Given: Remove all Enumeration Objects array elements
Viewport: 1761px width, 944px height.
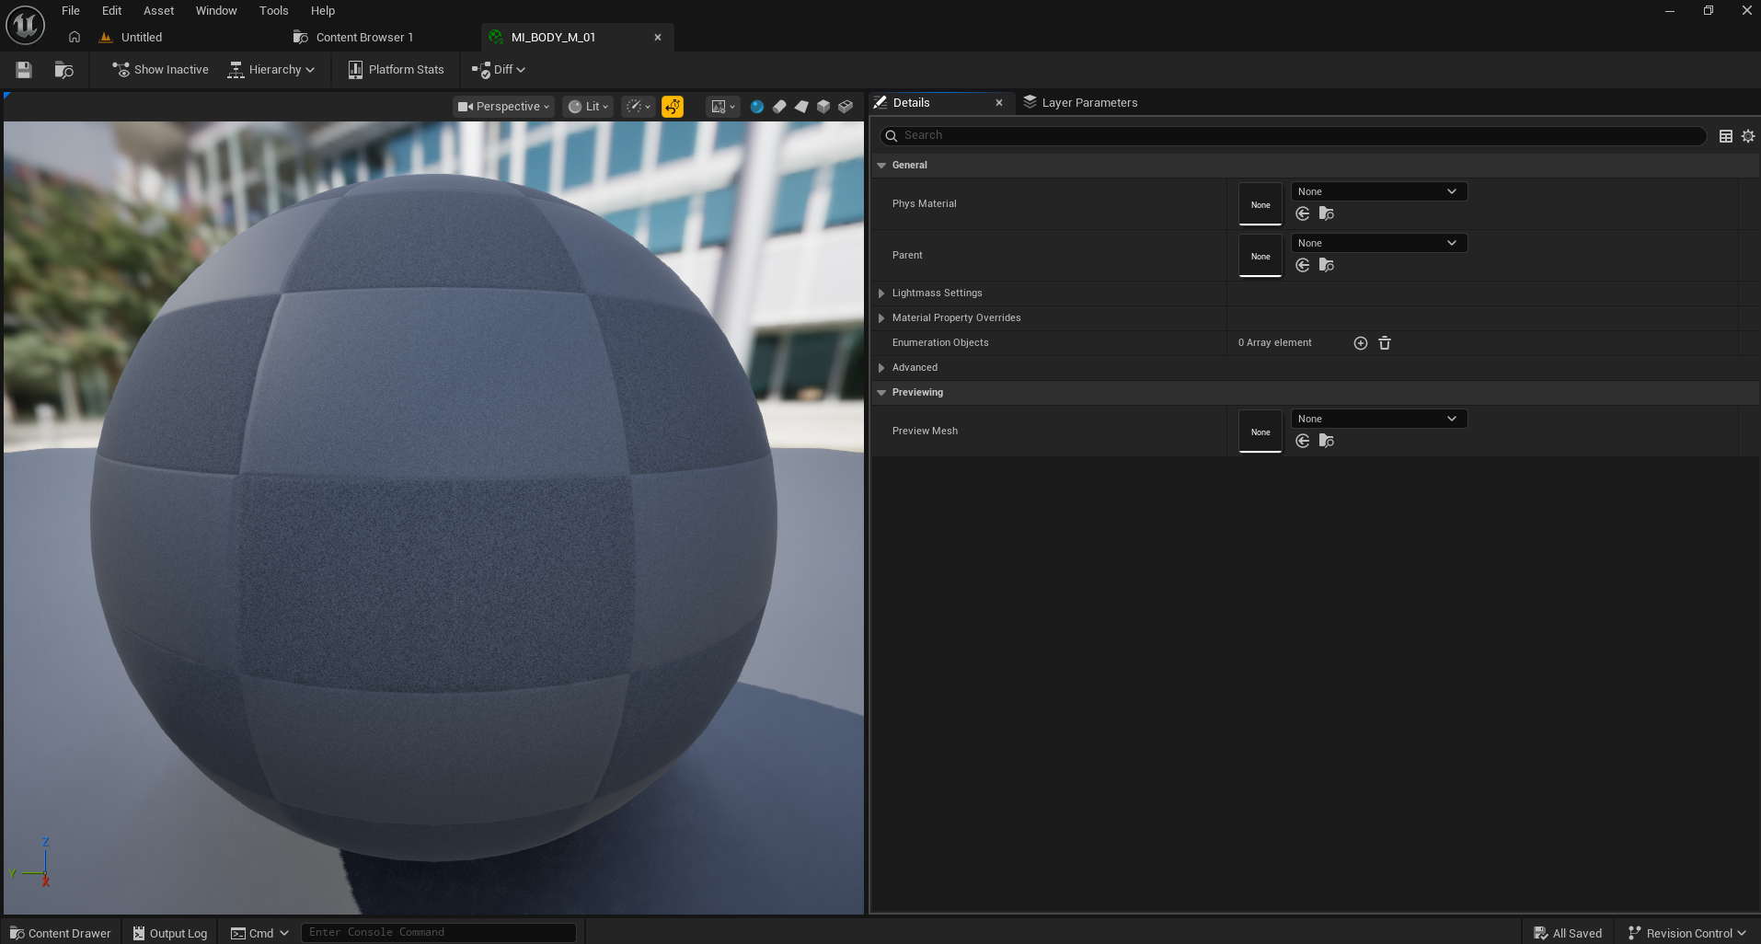Looking at the screenshot, I should click(1384, 343).
